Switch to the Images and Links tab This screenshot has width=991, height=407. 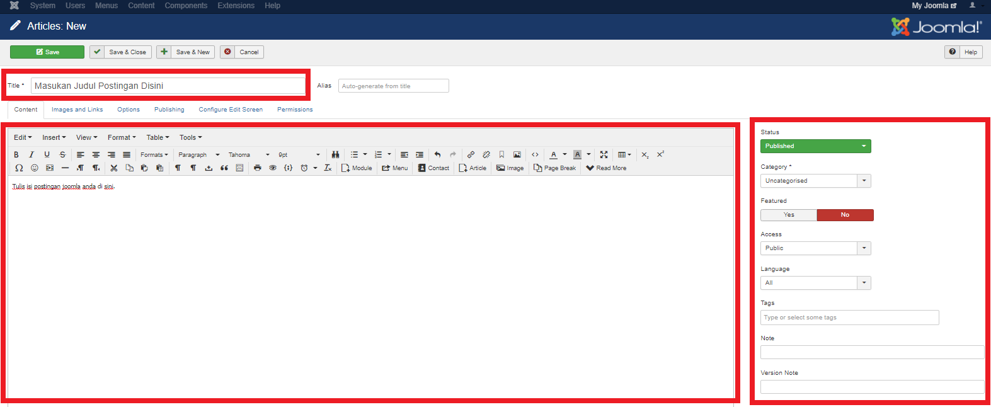pyautogui.click(x=77, y=110)
